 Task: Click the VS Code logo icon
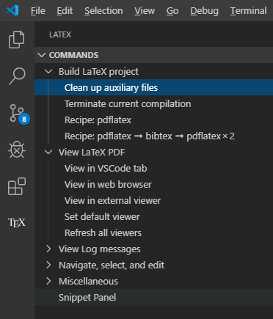(12, 10)
